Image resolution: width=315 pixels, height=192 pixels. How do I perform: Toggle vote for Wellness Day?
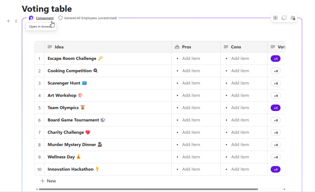coord(276,157)
